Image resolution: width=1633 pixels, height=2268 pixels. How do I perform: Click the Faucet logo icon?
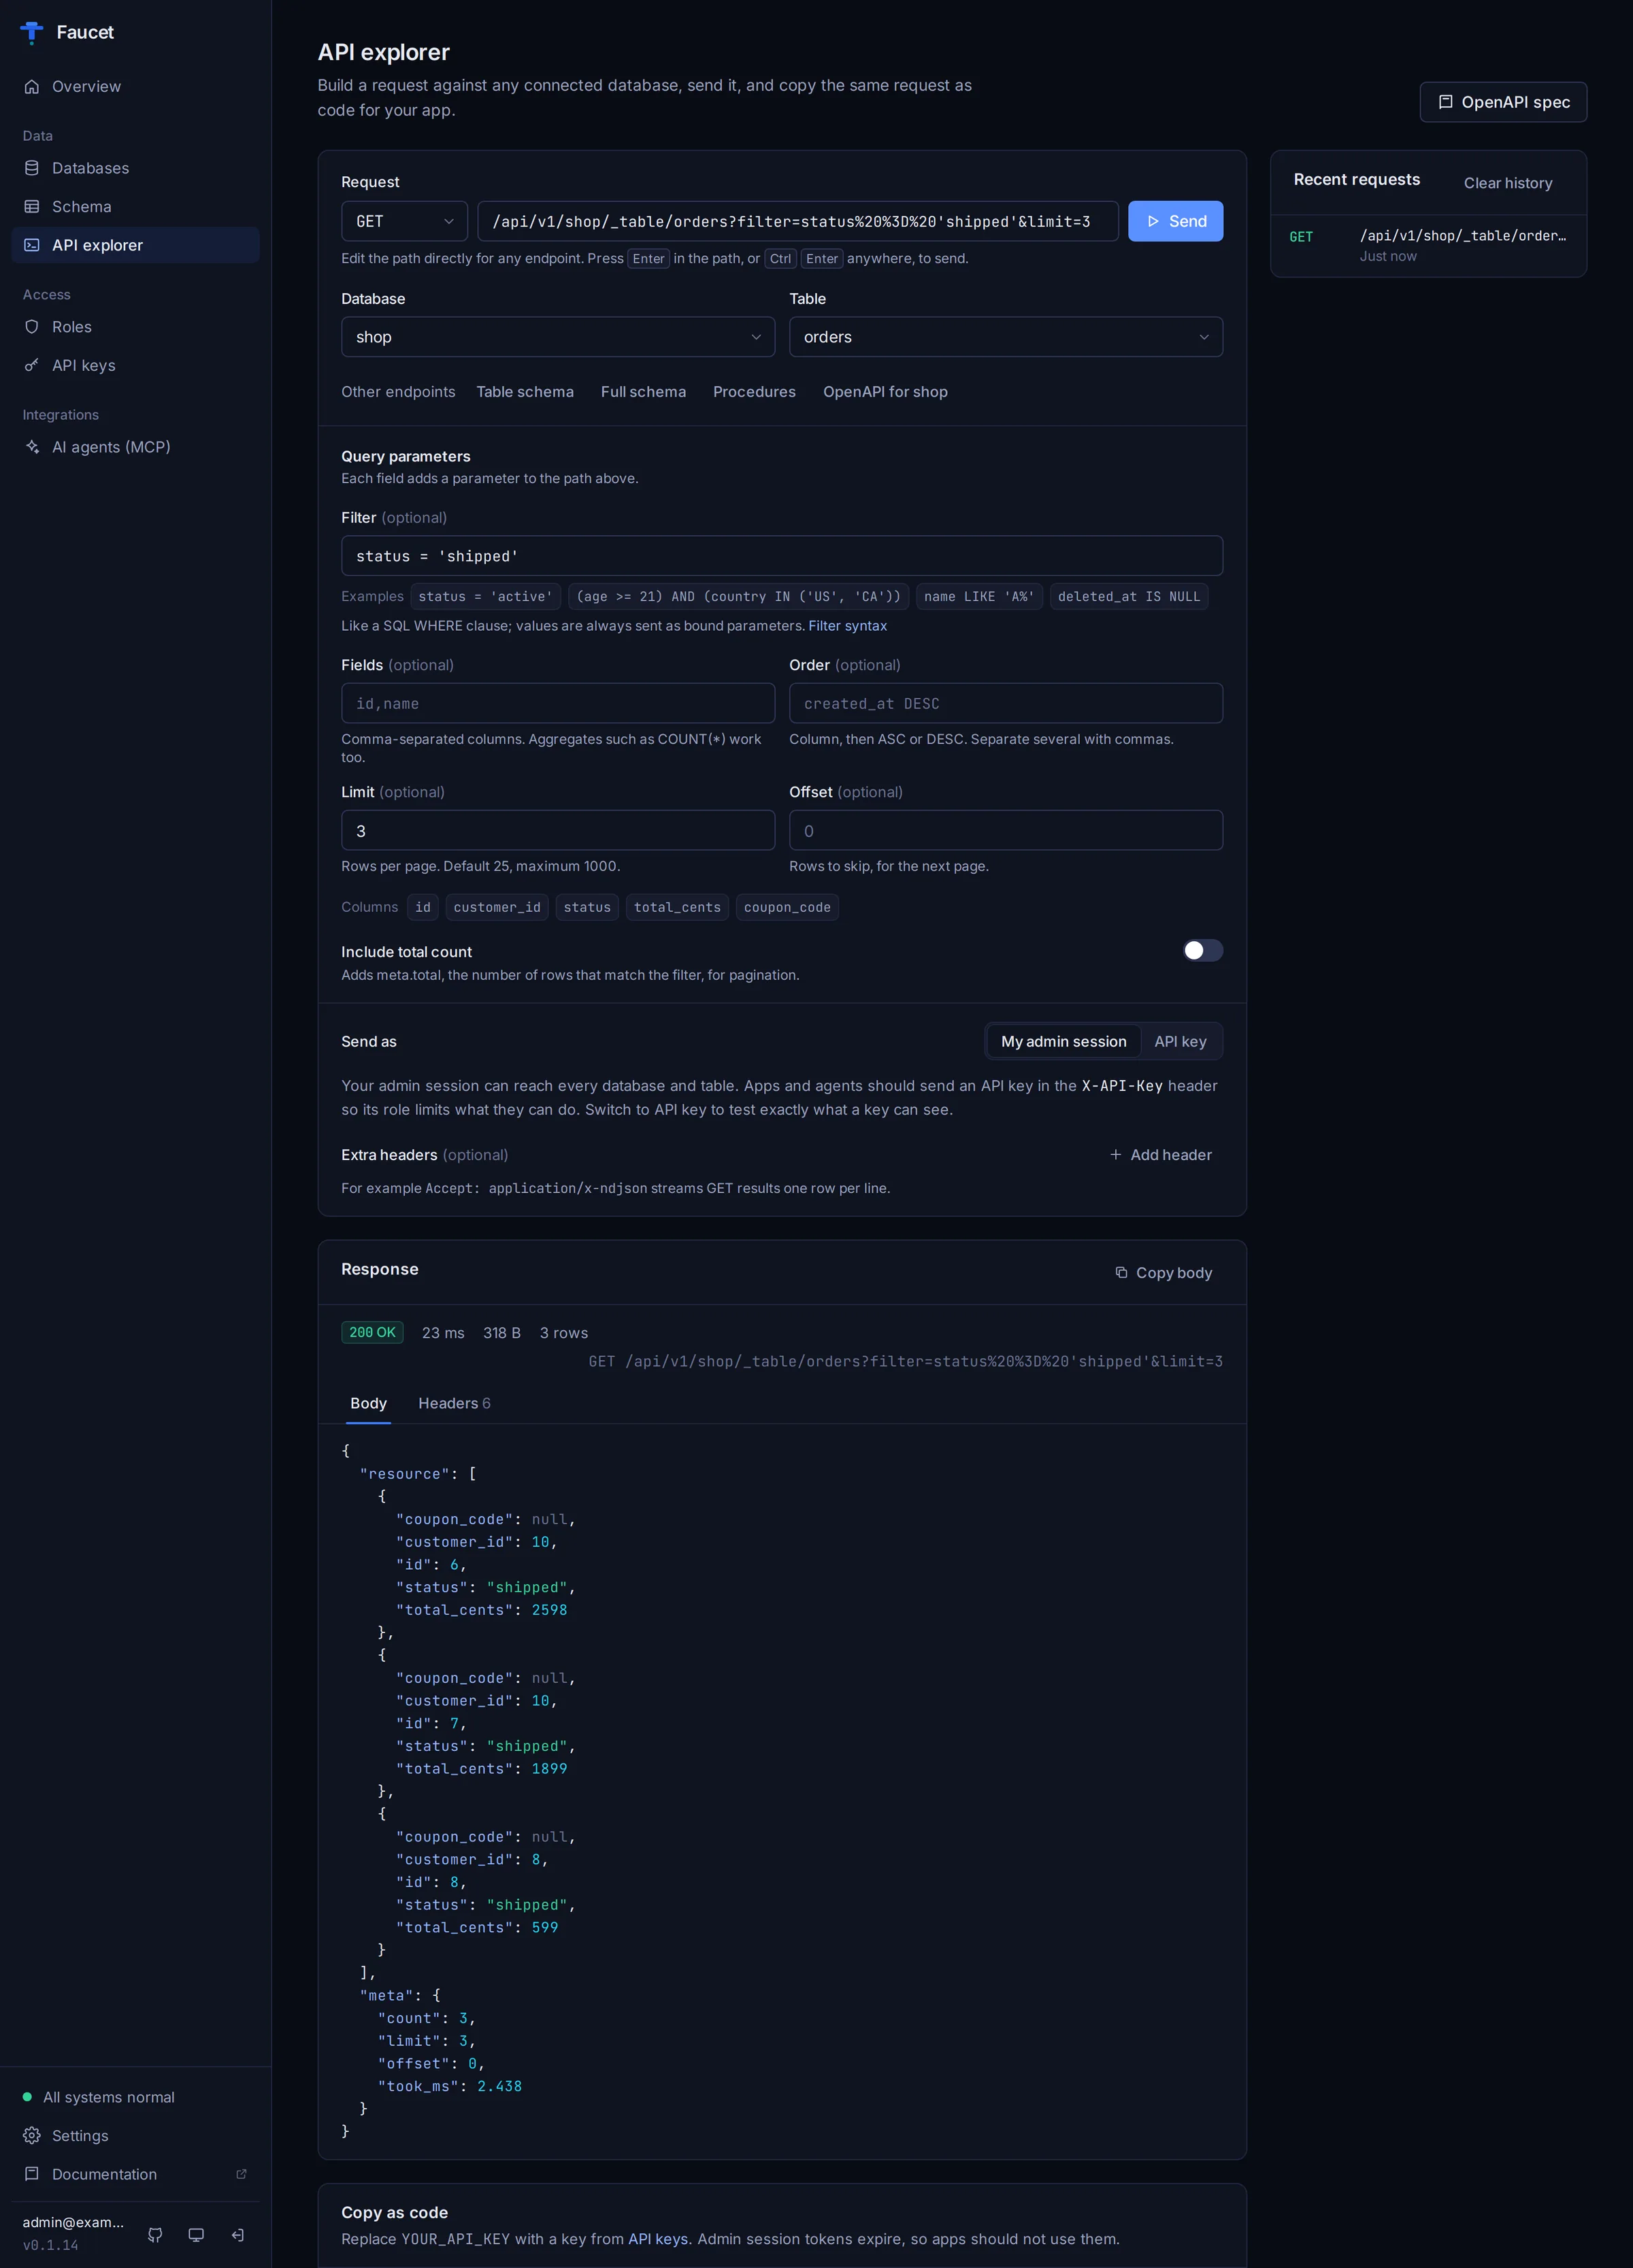(x=32, y=32)
